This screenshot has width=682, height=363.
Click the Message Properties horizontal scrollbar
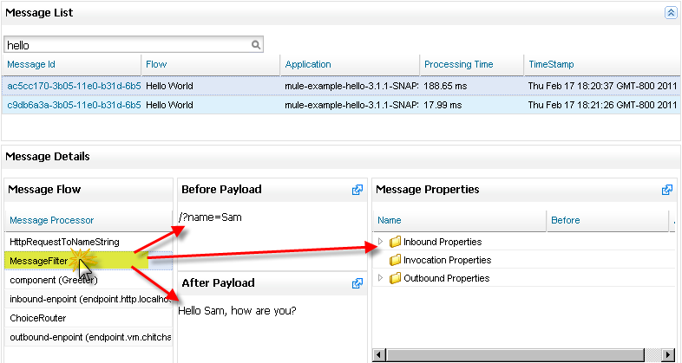pos(521,354)
